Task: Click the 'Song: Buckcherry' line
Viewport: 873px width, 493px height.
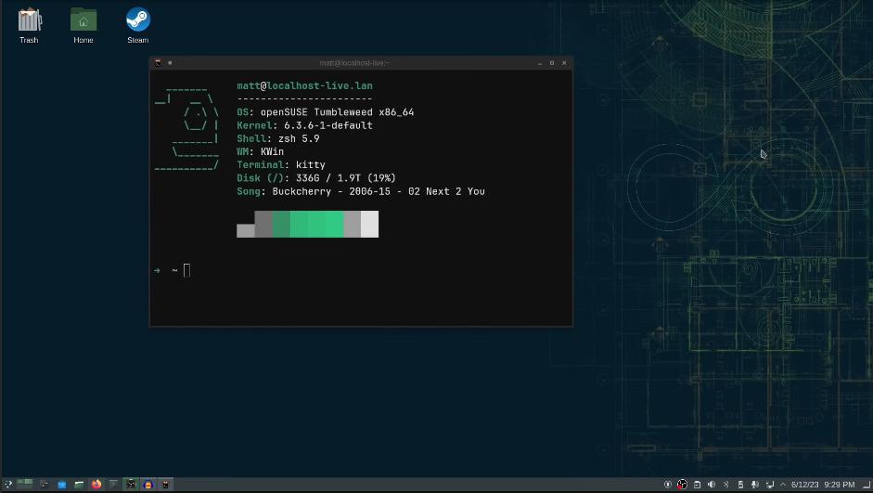Action: [x=361, y=191]
